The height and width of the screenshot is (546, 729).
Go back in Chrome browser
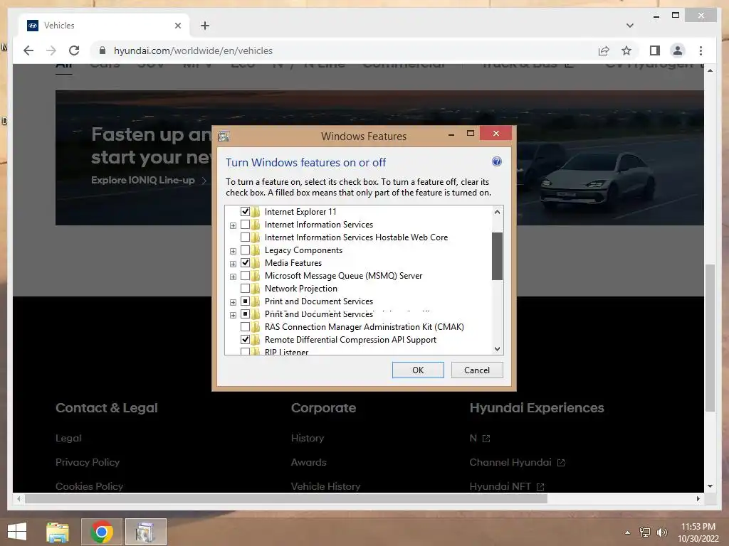(x=28, y=50)
